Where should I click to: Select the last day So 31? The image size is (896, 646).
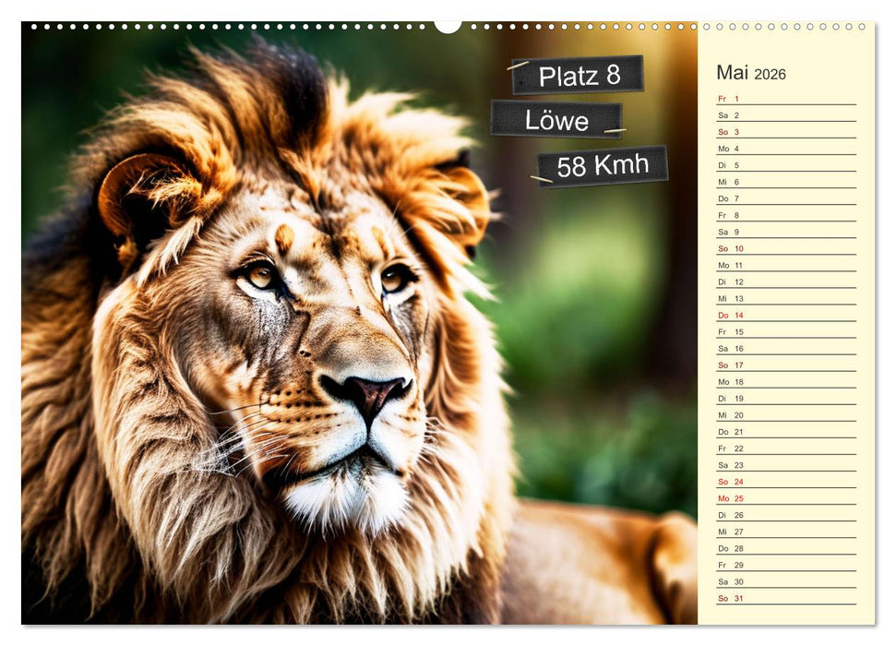click(x=785, y=598)
